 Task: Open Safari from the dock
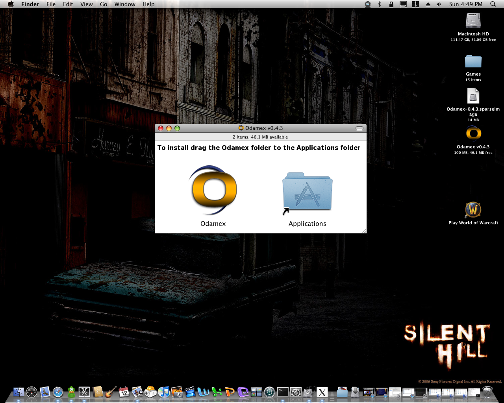click(58, 392)
